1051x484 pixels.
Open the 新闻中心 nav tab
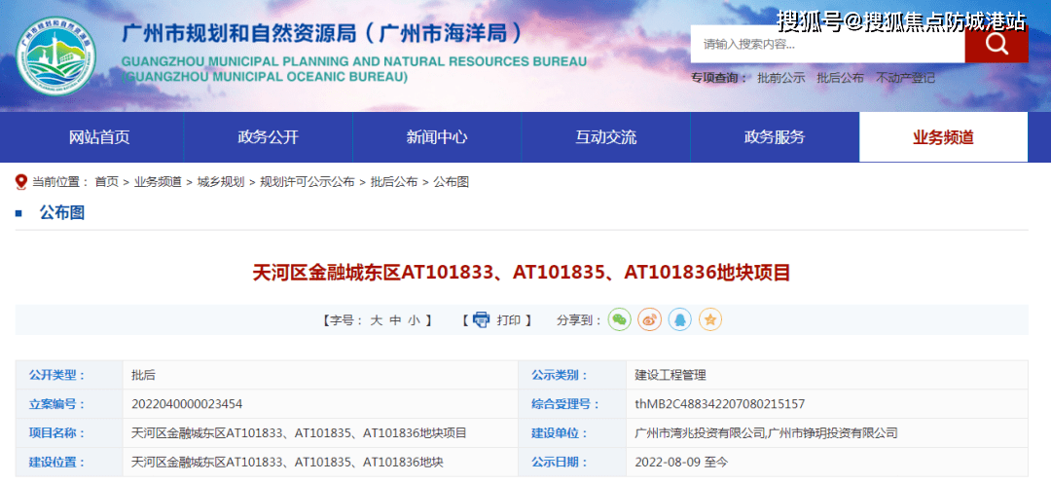437,137
